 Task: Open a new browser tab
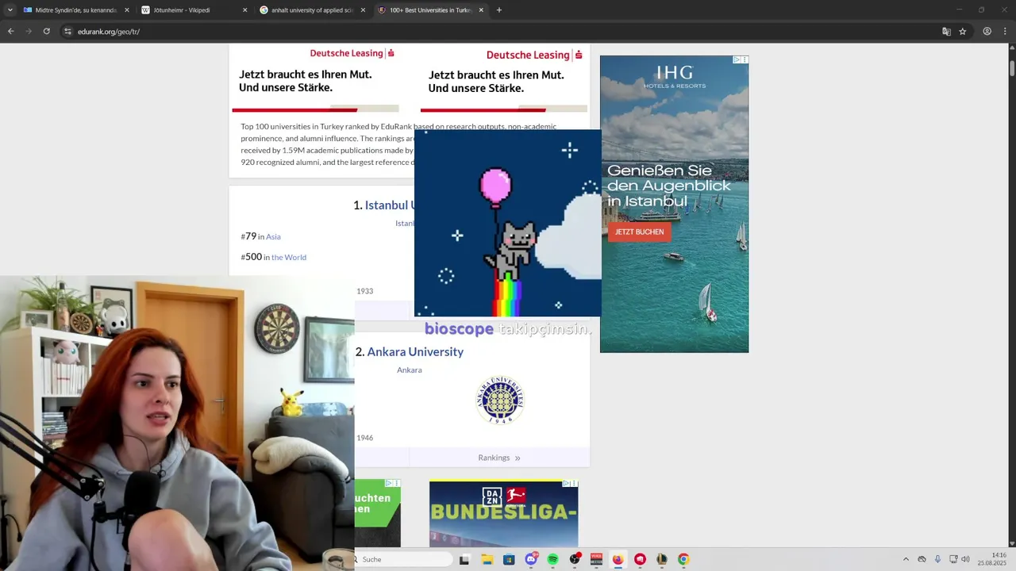pos(499,10)
